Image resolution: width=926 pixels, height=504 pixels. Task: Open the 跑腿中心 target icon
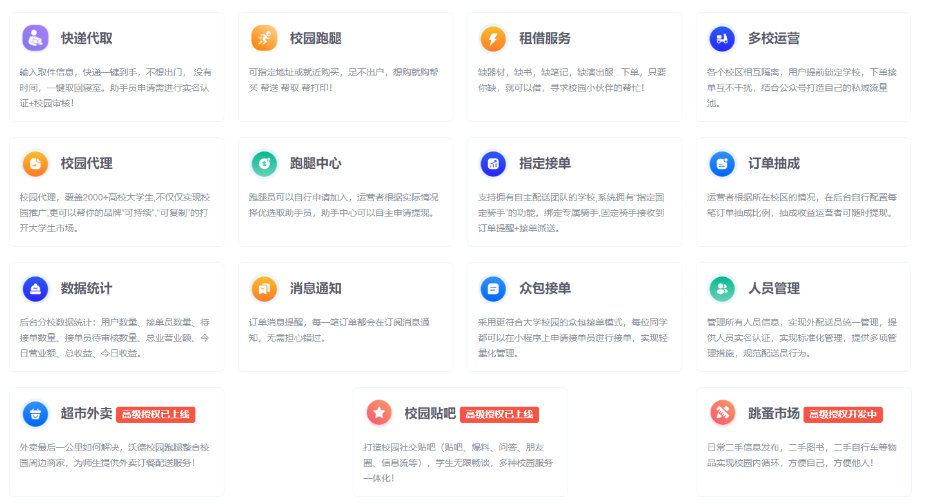[x=264, y=164]
